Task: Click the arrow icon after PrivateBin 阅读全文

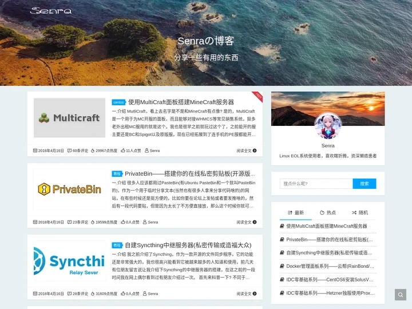Action: click(254, 222)
